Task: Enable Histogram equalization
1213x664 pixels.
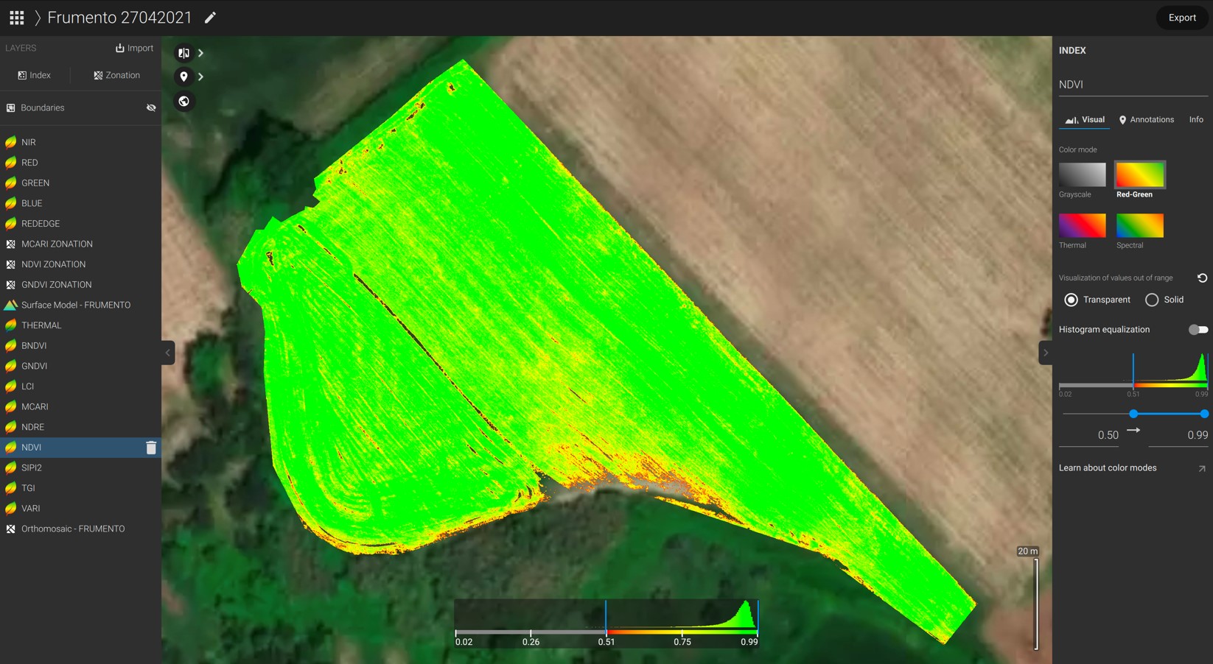Action: (1198, 329)
